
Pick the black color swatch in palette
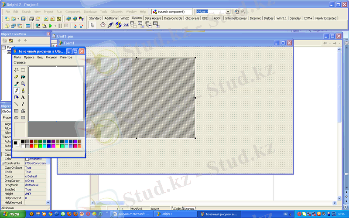(x=23, y=142)
